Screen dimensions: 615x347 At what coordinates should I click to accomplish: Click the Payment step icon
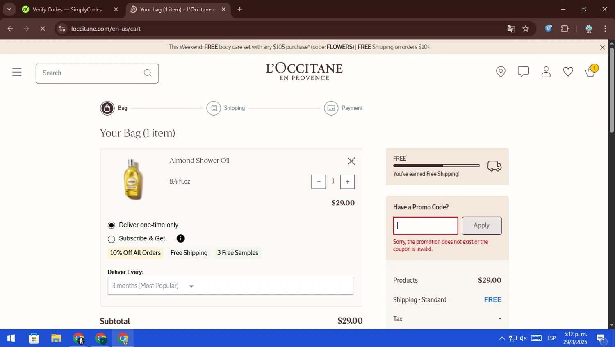(x=331, y=108)
